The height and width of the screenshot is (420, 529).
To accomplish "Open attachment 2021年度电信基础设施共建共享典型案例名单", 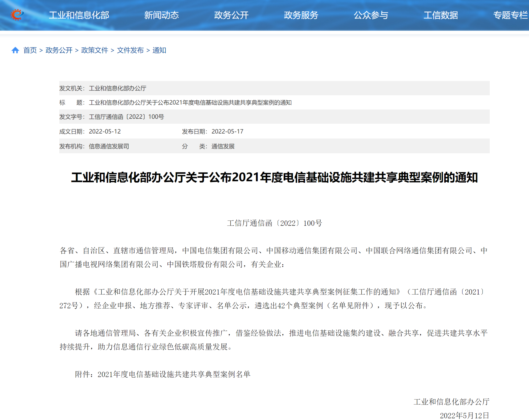I will coord(174,374).
